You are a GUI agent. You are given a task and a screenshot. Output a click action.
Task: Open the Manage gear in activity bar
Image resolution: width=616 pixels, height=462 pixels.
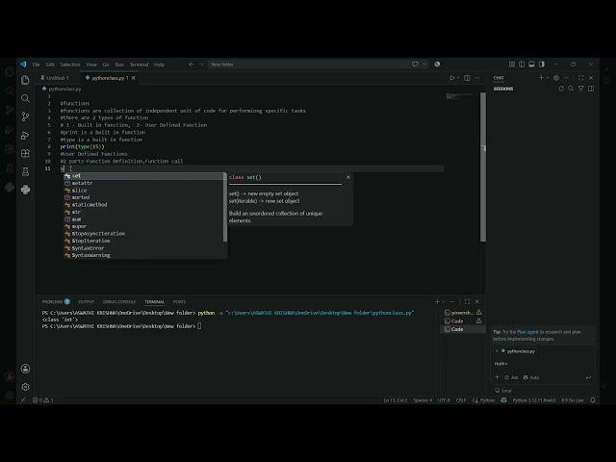(25, 387)
